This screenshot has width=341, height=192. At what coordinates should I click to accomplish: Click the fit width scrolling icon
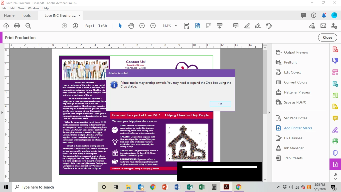click(x=186, y=26)
